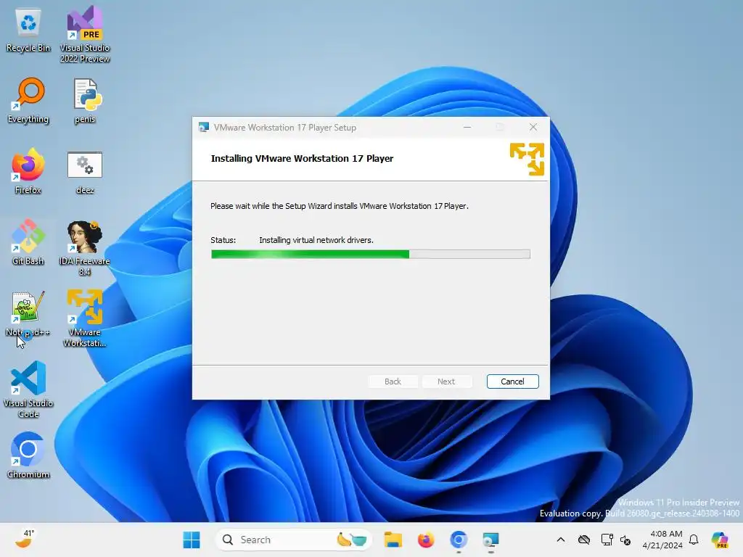This screenshot has width=743, height=557.
Task: Click the VMware logo in installer header
Action: pyautogui.click(x=527, y=159)
